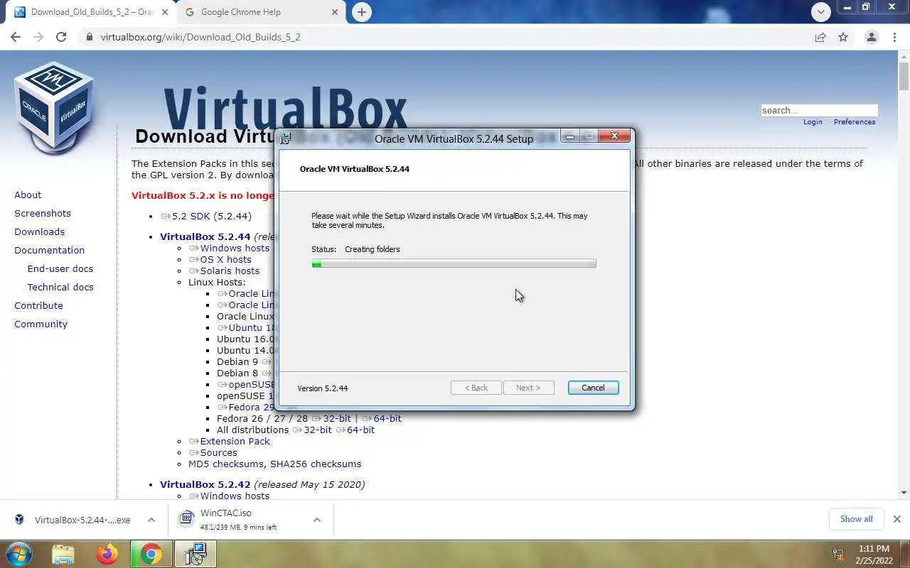Go back in Chrome browser
This screenshot has width=910, height=568.
click(x=16, y=37)
